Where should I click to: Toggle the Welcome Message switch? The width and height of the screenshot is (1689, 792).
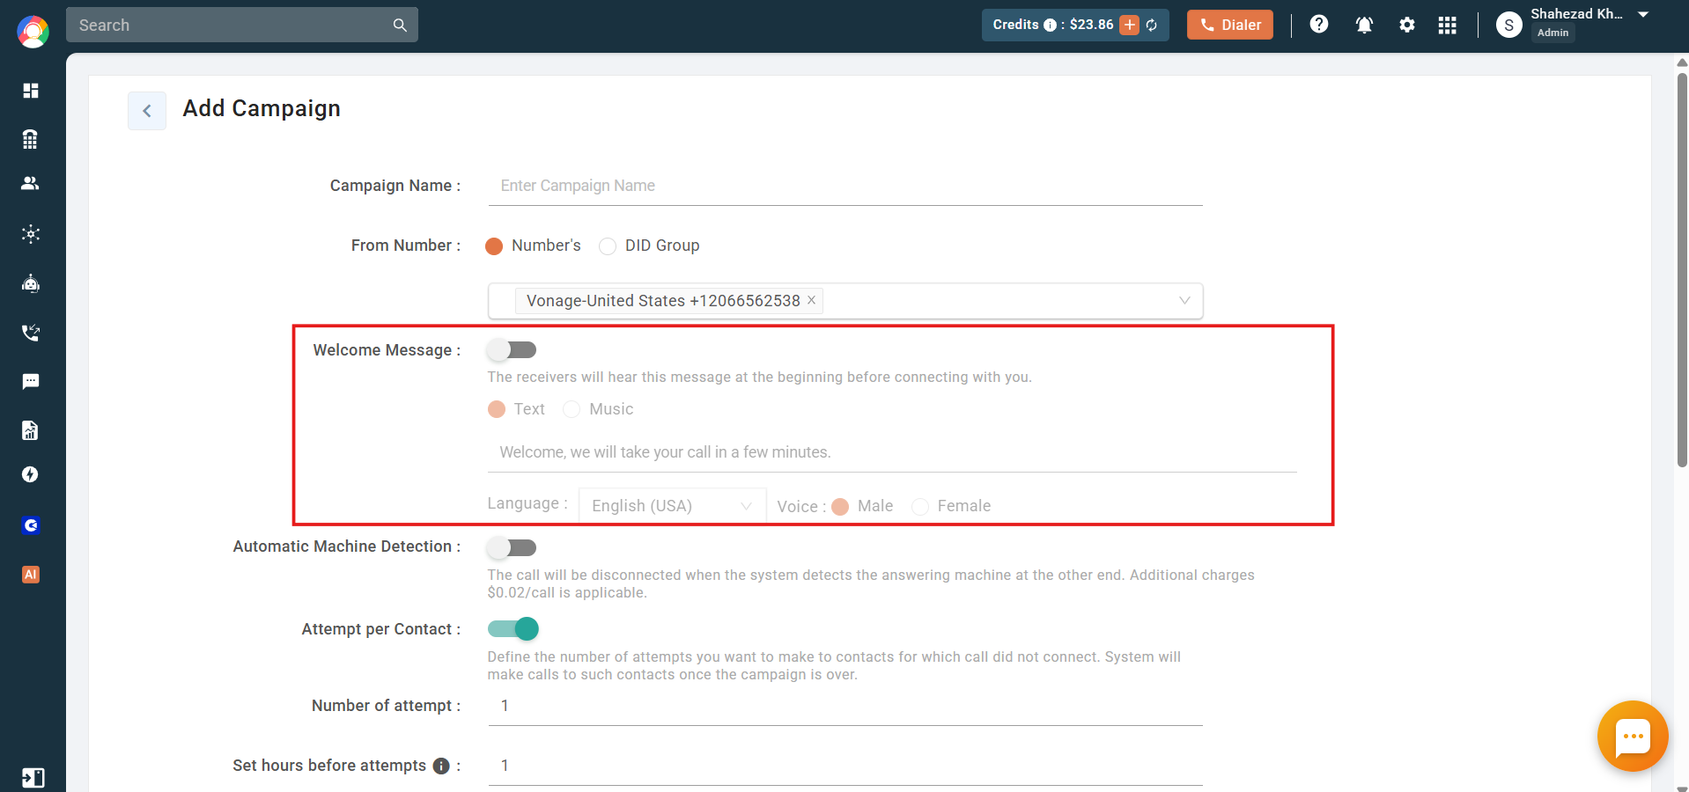512,350
